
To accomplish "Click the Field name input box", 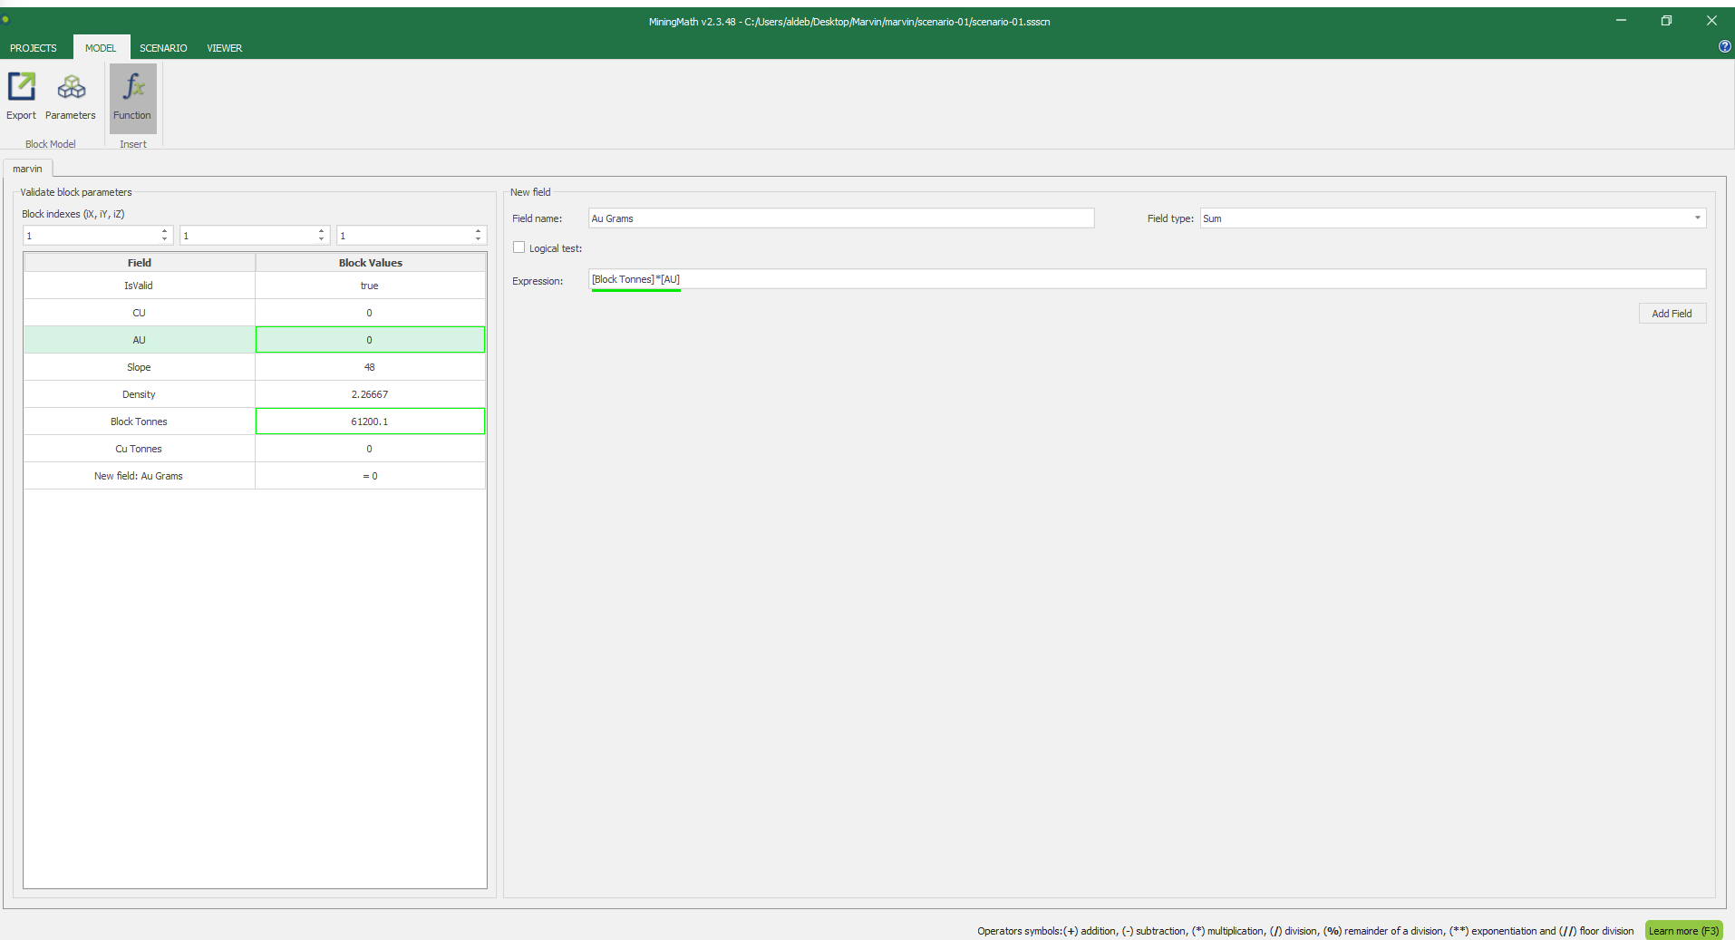I will (x=840, y=218).
